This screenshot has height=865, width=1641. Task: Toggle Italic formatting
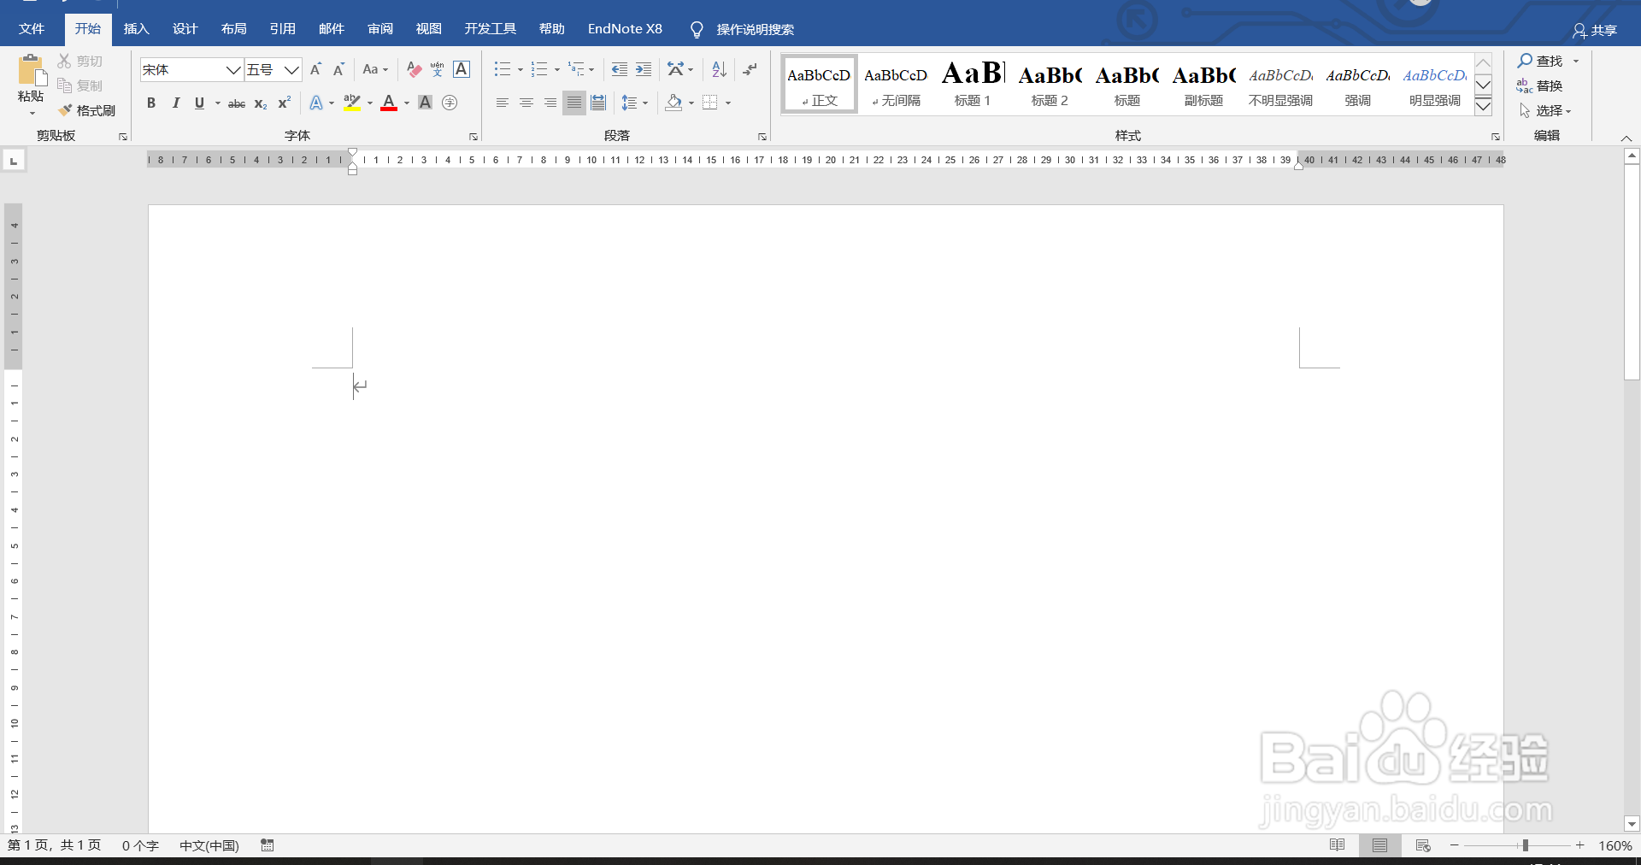coord(176,103)
